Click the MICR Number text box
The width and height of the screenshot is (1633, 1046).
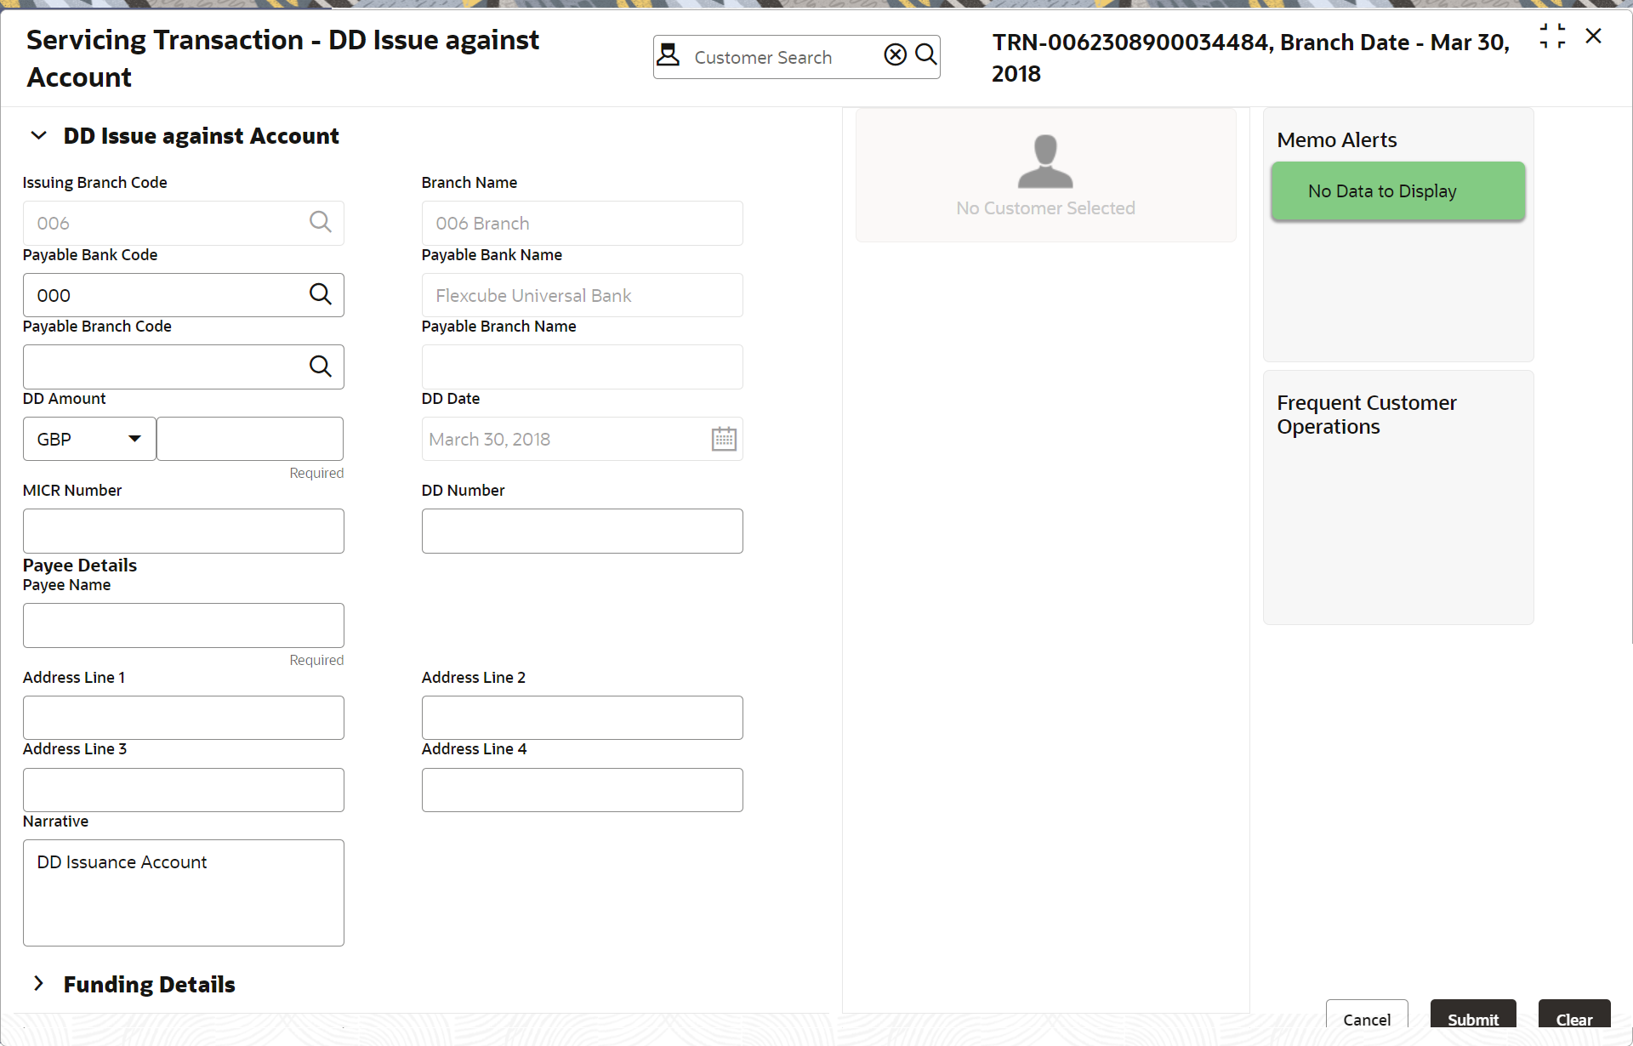[184, 531]
